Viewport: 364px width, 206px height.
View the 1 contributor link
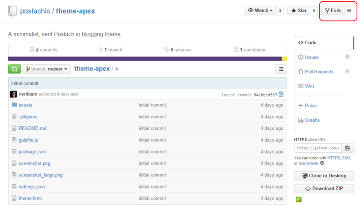tap(250, 50)
